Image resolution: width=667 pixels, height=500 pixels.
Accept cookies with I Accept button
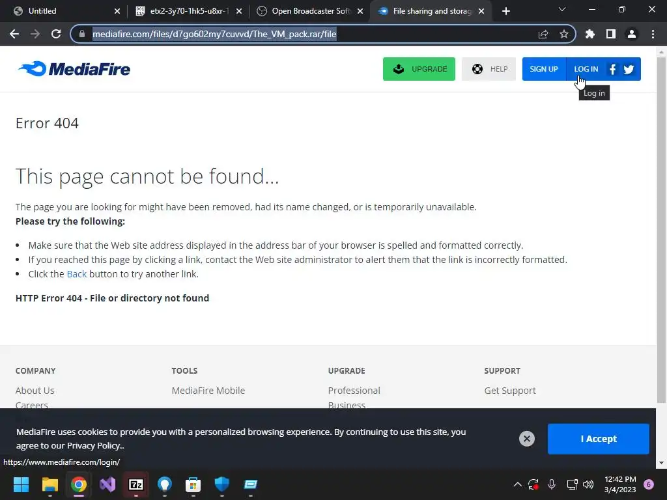[598, 438]
